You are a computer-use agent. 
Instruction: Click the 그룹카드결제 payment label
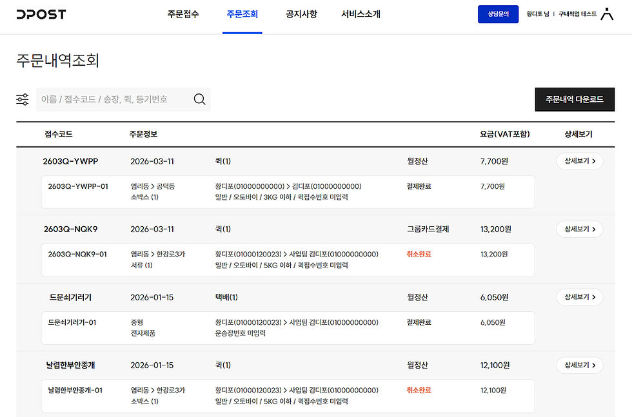click(428, 229)
